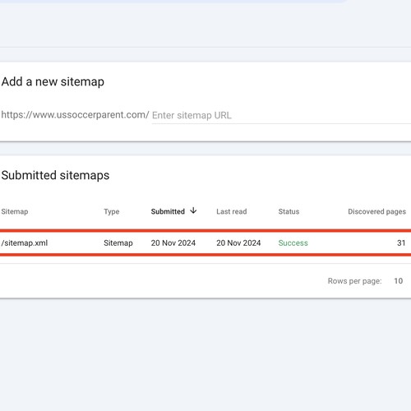The image size is (411, 411).
Task: Click the Sitemap type cell in the row
Action: coord(118,242)
